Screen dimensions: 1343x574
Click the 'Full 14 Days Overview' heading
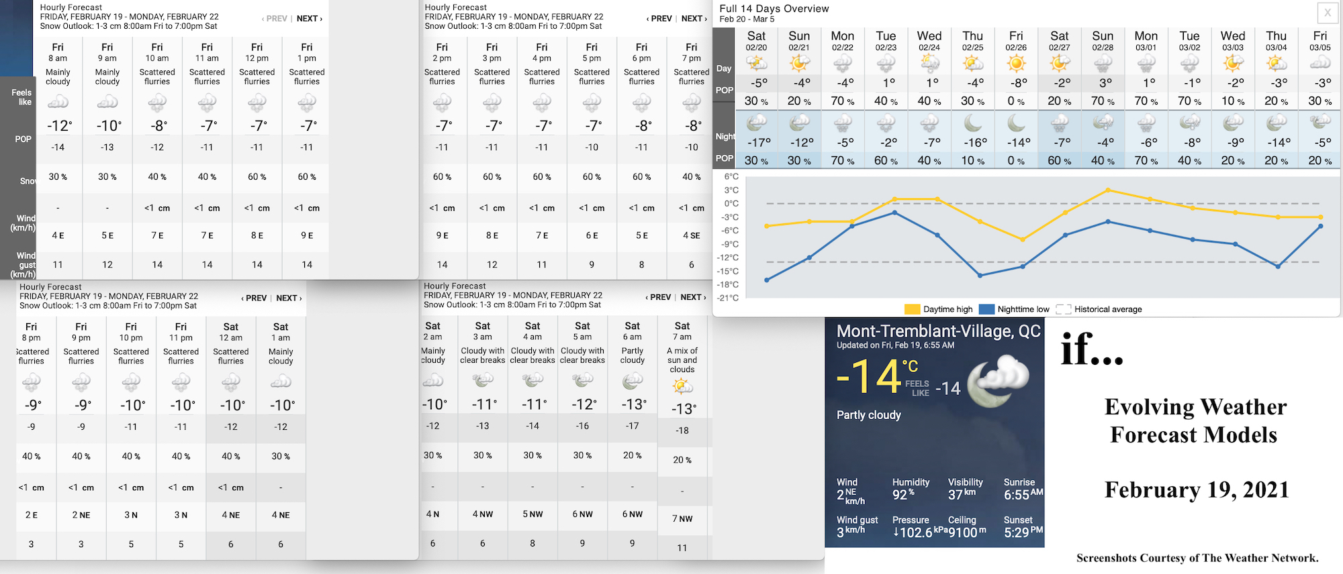pos(774,9)
